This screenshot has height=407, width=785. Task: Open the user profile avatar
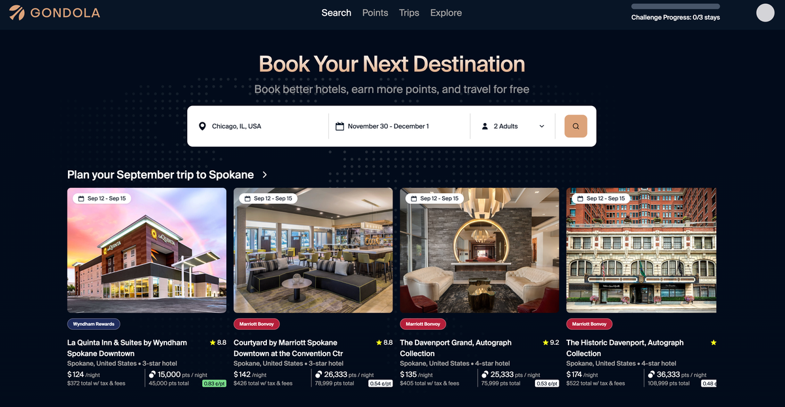click(765, 12)
